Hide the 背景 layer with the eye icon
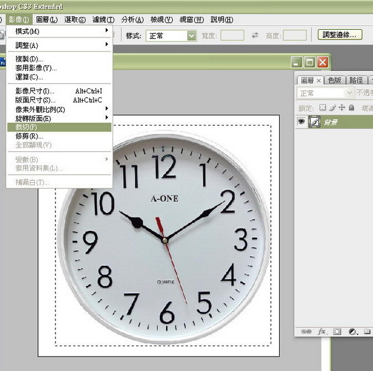Viewport: 373px width, 371px height. click(x=301, y=121)
